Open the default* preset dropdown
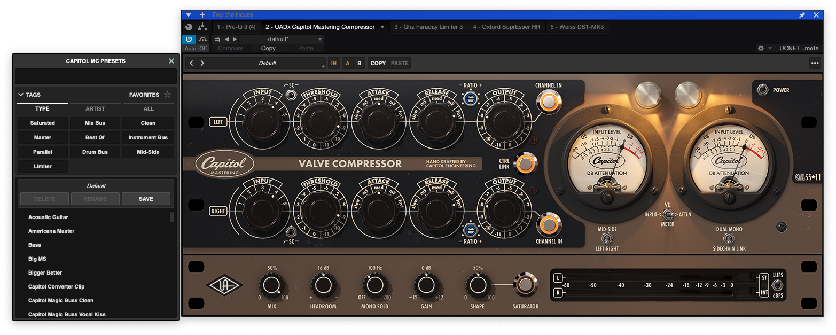The width and height of the screenshot is (836, 335). [x=282, y=39]
